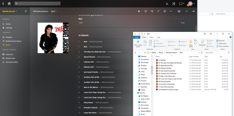Click the album artwork picture icon
The width and height of the screenshot is (234, 116).
pos(179,11)
